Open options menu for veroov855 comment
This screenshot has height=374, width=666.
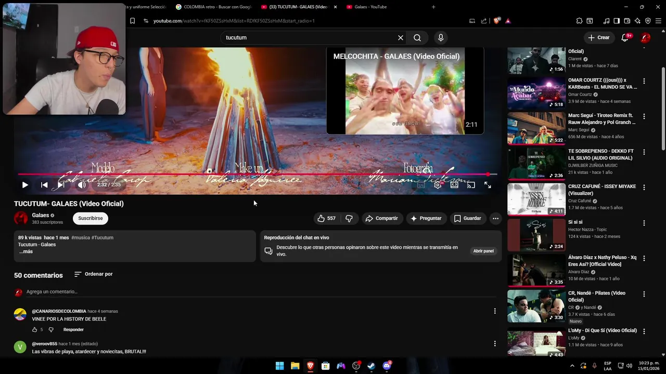click(x=495, y=344)
